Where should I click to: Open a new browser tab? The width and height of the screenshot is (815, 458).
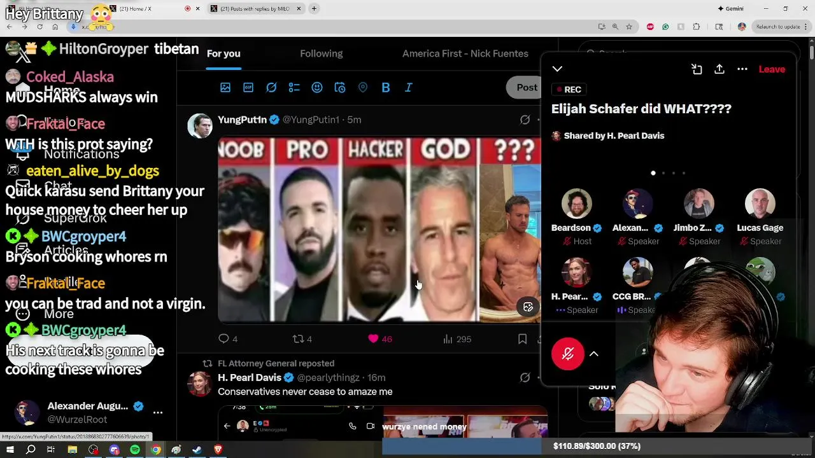click(314, 8)
